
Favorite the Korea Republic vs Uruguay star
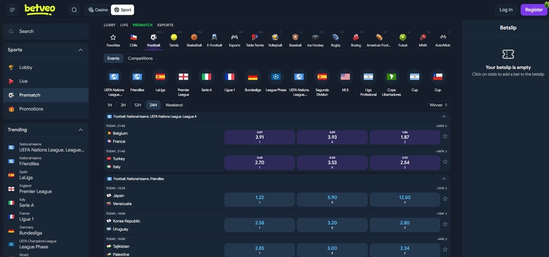pyautogui.click(x=445, y=224)
